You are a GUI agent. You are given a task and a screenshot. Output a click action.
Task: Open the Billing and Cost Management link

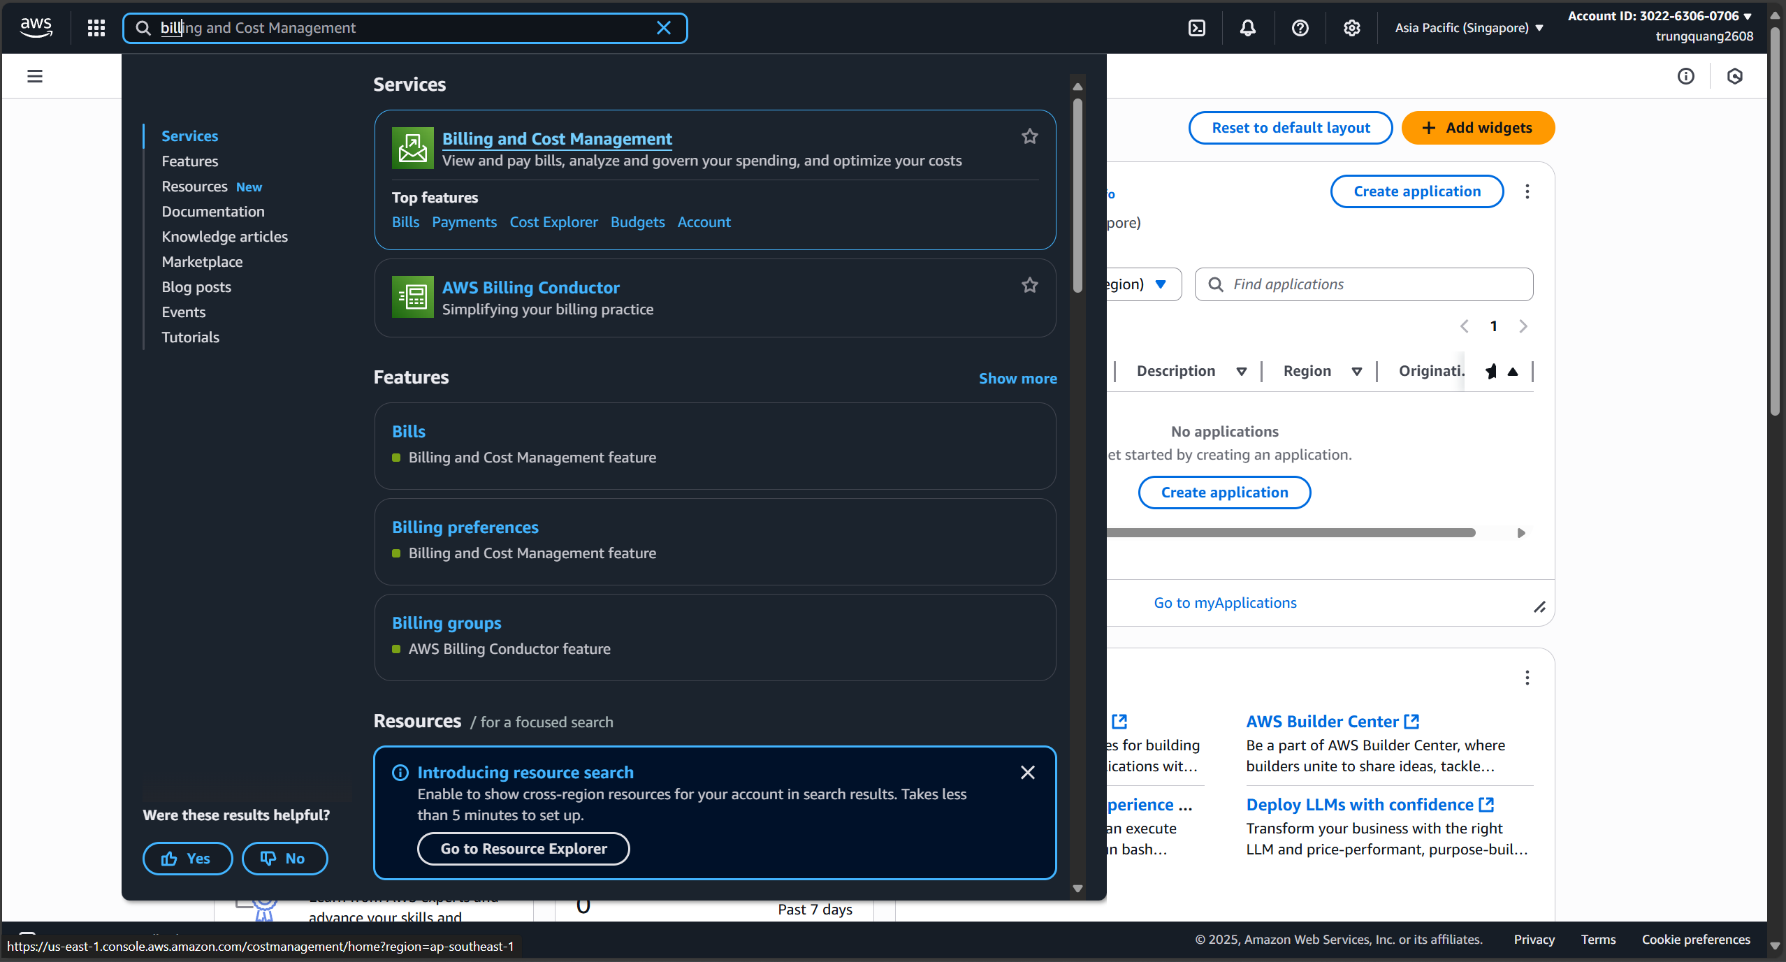click(x=557, y=139)
